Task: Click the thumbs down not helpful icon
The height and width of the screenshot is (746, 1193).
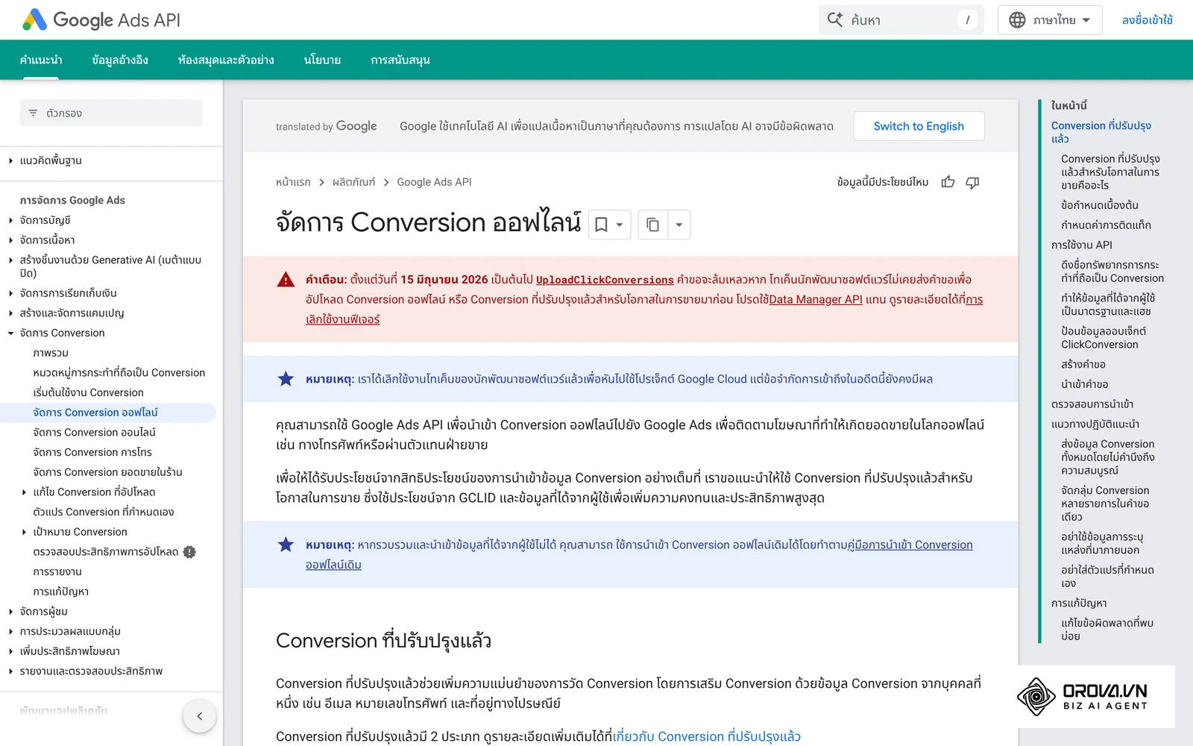Action: [x=972, y=182]
